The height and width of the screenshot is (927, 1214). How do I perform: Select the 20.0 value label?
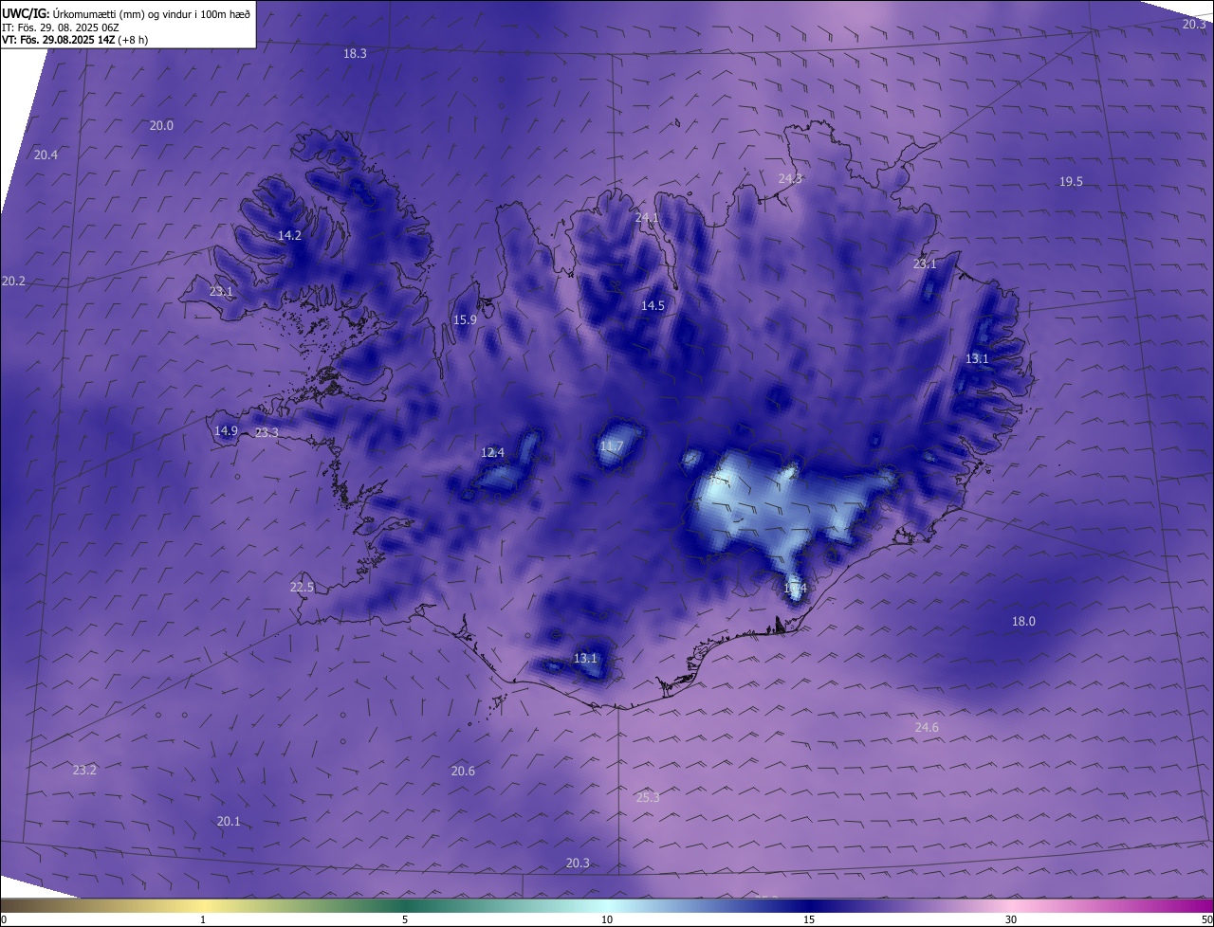point(161,126)
